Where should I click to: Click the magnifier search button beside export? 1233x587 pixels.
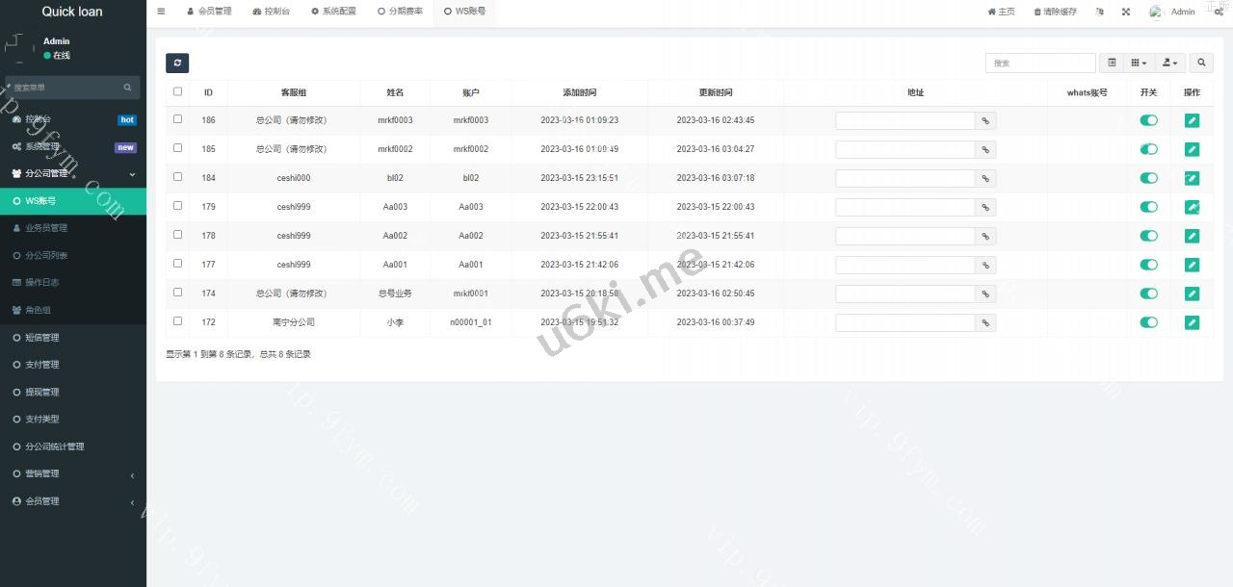(1200, 64)
